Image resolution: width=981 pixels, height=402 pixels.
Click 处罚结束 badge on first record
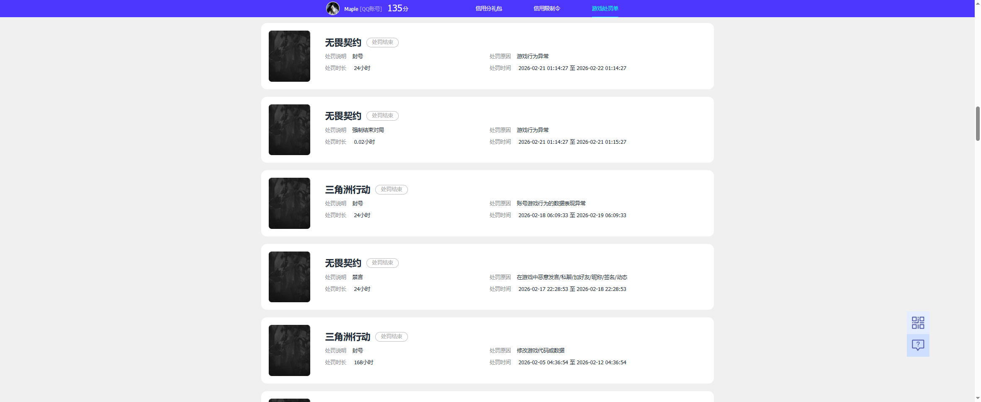pyautogui.click(x=382, y=42)
